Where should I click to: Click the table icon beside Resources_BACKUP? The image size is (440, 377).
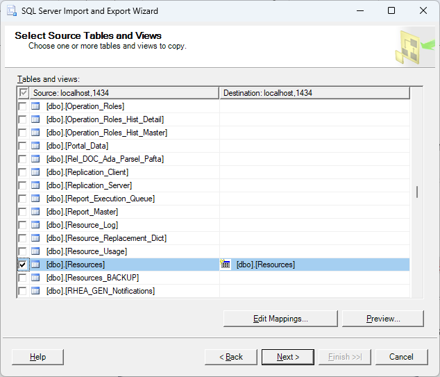[35, 278]
